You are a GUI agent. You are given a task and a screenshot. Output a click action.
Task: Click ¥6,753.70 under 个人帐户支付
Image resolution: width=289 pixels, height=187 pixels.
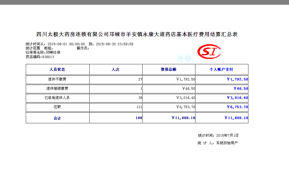tap(237, 107)
